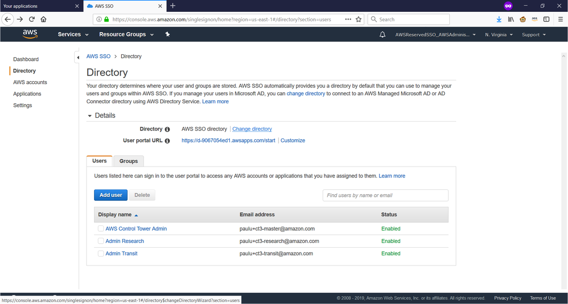
Task: Close the Your applications tab
Action: point(77,6)
